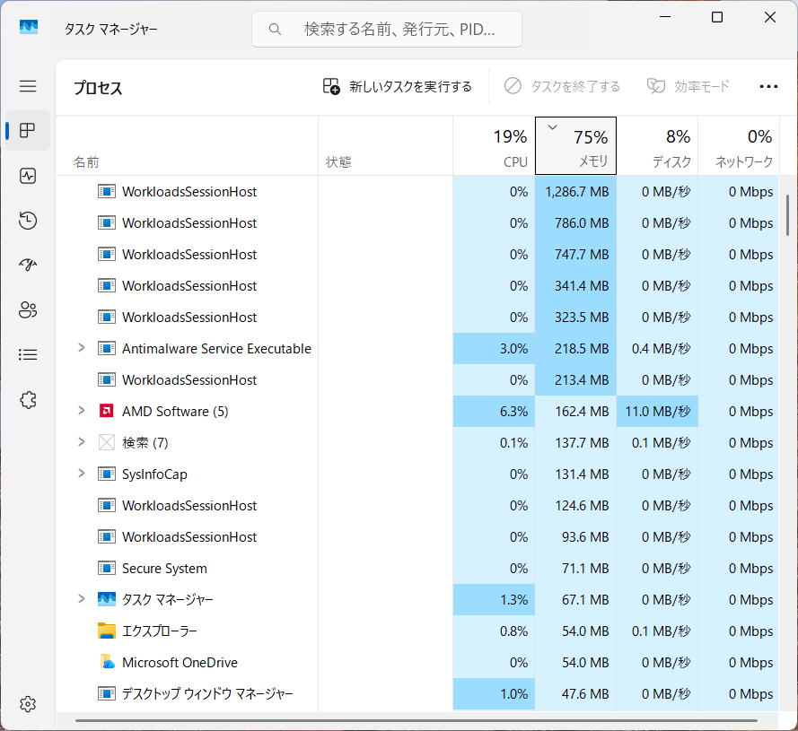The height and width of the screenshot is (731, 798).
Task: Open the Startup apps page
Action: coord(27,265)
